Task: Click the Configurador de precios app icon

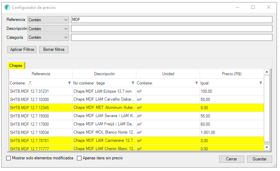Action: (7, 7)
